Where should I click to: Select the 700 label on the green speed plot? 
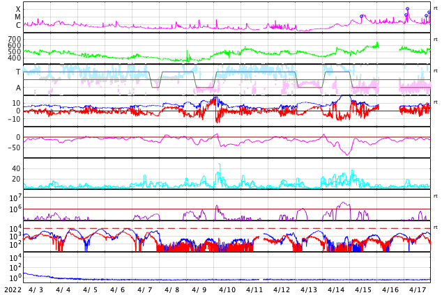15,39
